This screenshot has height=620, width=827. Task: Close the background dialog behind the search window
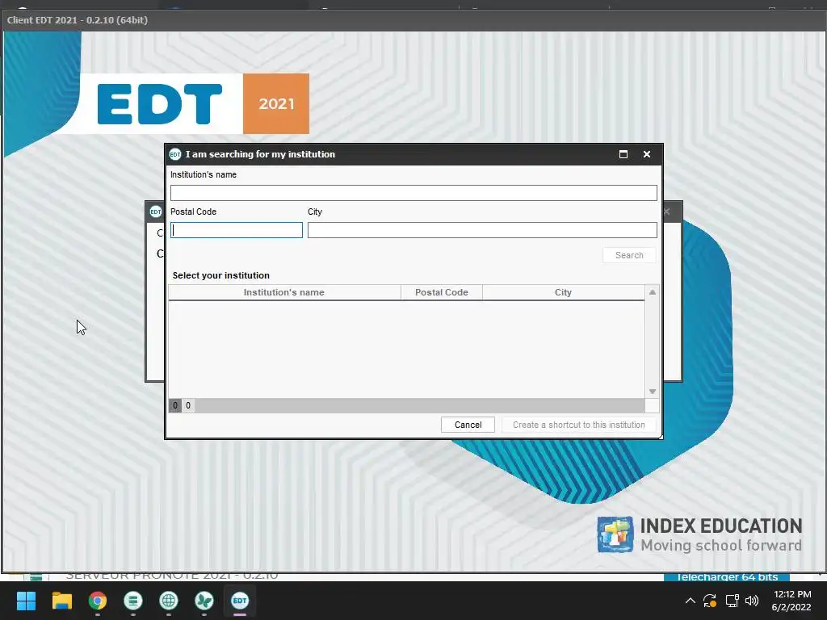coord(667,212)
